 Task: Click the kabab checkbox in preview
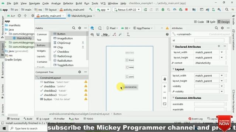coord(129,67)
